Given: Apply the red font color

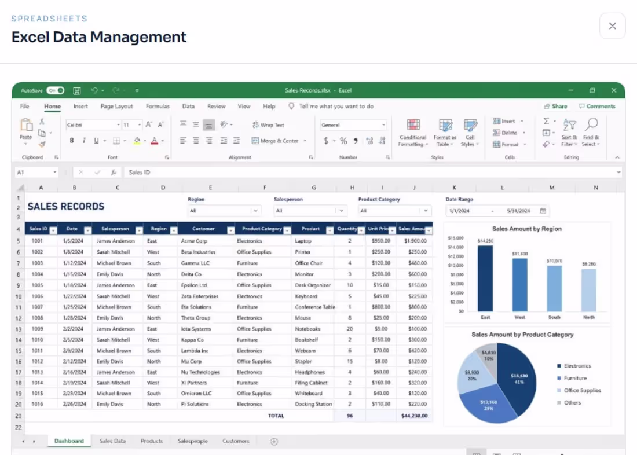Looking at the screenshot, I should click(x=155, y=141).
